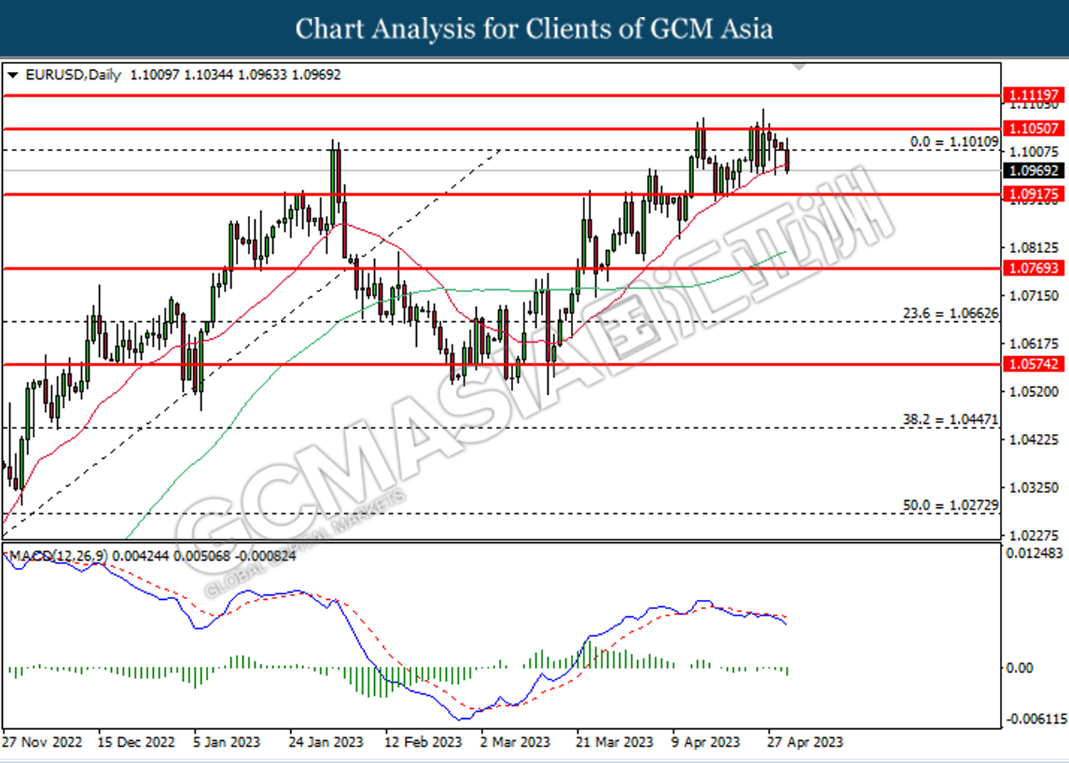The image size is (1069, 763).
Task: Click the MACD scale value -0.006115
Action: [x=1036, y=719]
